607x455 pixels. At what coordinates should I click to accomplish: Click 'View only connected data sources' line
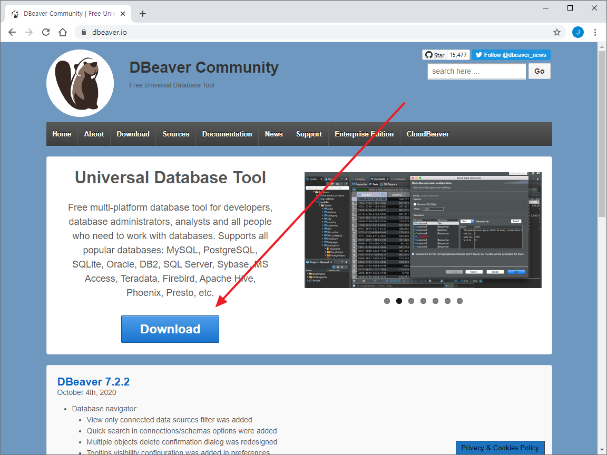pyautogui.click(x=170, y=420)
